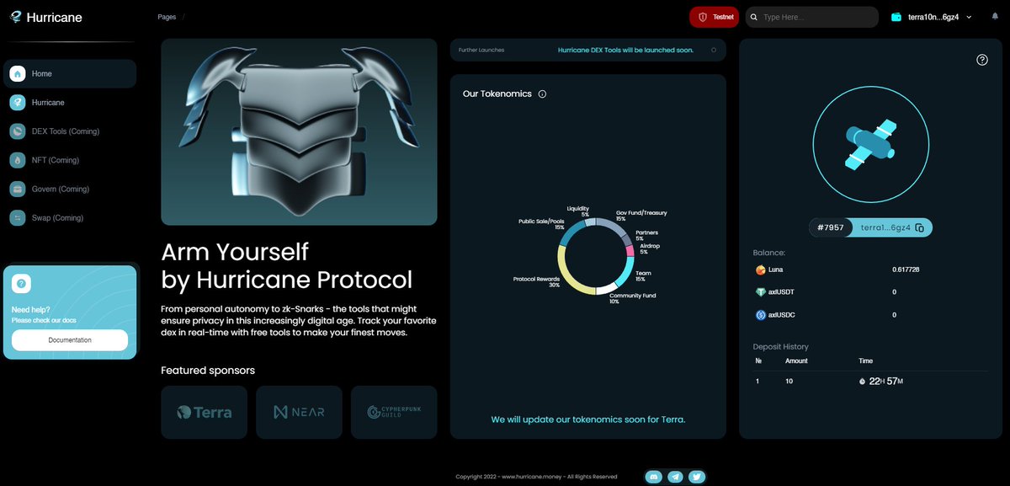Click the Partners 5% label
The image size is (1010, 486).
pos(646,235)
